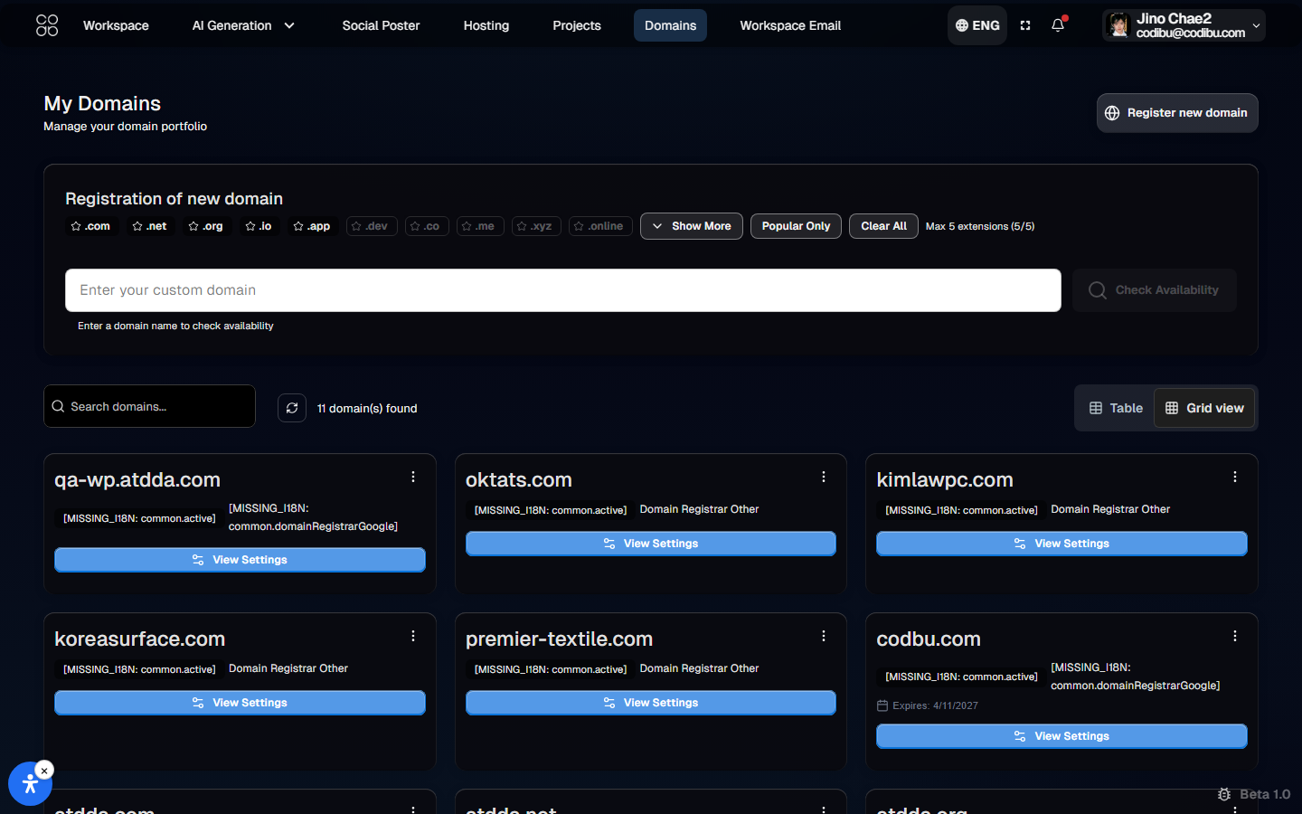Open options menu for koreasurface.com
The width and height of the screenshot is (1302, 814).
(413, 636)
